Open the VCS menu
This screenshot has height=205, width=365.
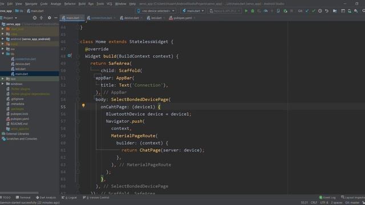(109, 4)
